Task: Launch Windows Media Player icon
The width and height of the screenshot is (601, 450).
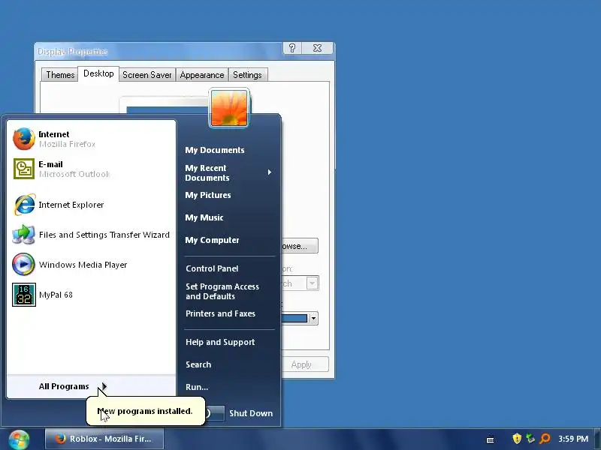Action: click(24, 265)
